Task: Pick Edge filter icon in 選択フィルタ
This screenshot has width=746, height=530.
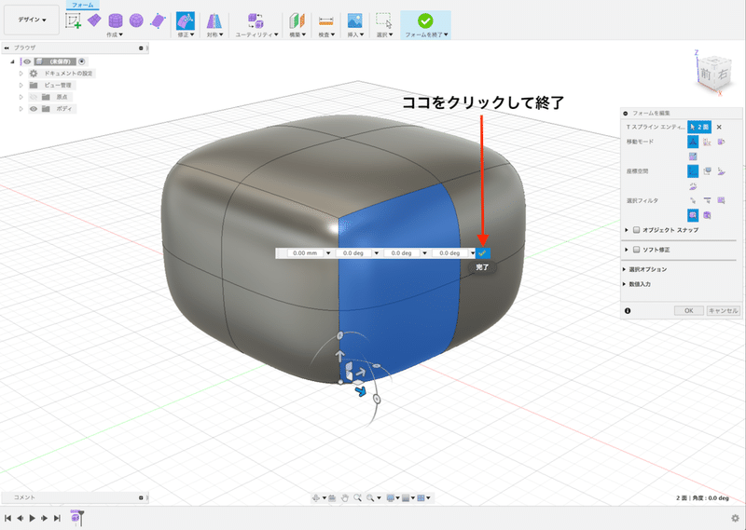Action: 707,200
